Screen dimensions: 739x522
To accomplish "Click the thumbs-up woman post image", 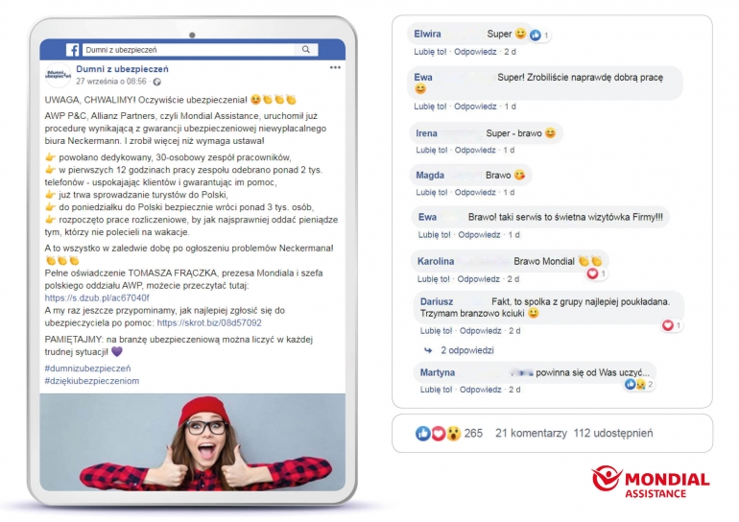I will point(192,442).
